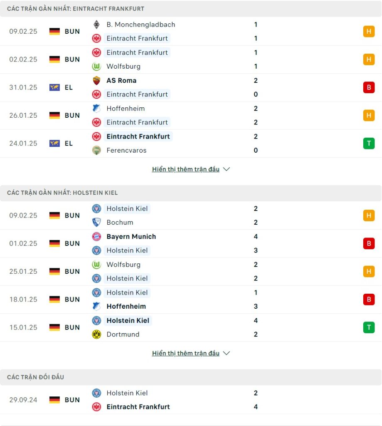Screen dimensions: 382x426
Task: Click green T badge for Dortmund match
Action: [x=369, y=327]
